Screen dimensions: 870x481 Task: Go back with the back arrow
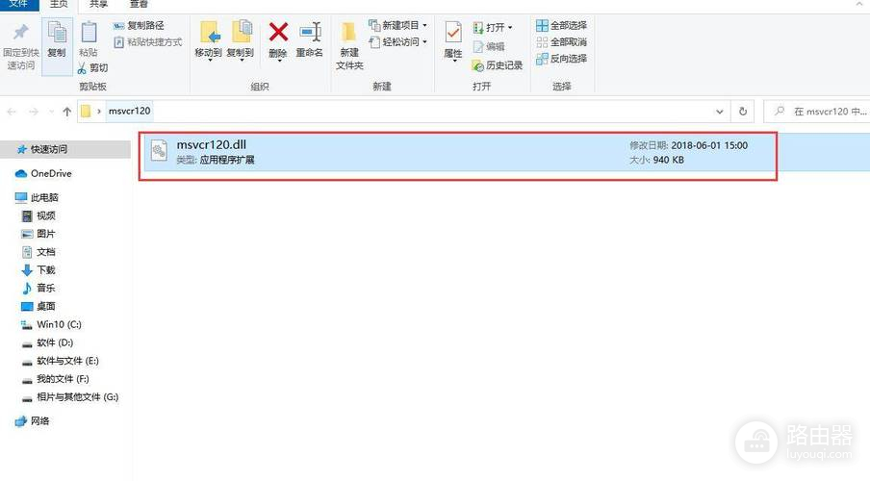click(12, 112)
